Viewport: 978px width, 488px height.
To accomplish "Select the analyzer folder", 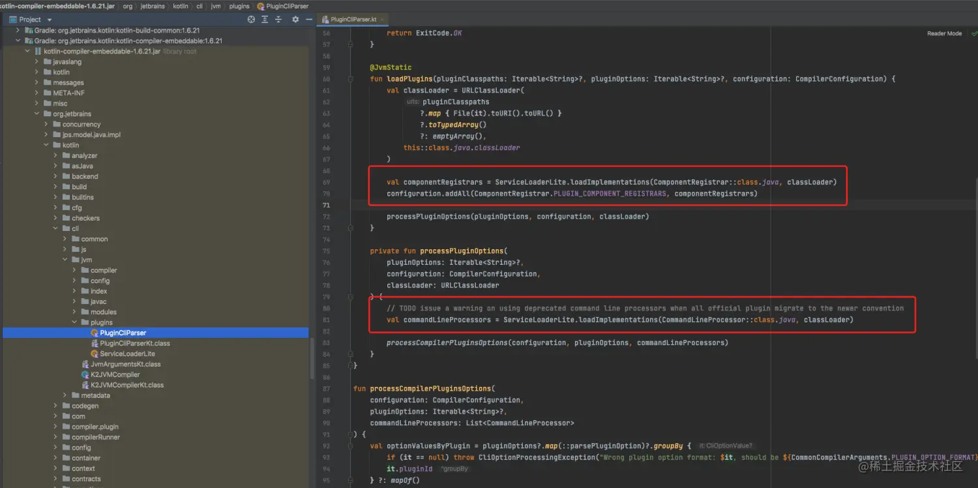I will pyautogui.click(x=84, y=155).
